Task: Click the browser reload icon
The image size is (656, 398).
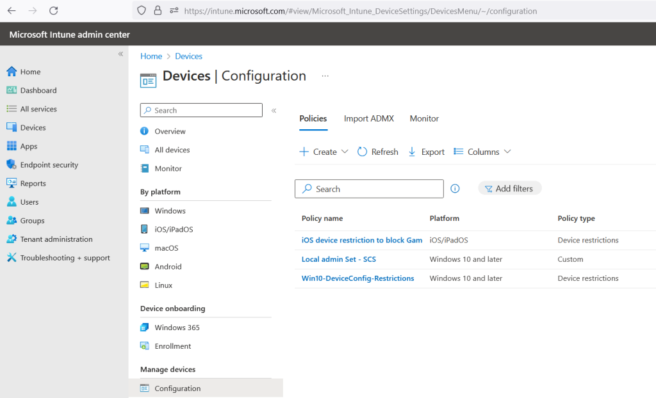Action: click(x=53, y=11)
